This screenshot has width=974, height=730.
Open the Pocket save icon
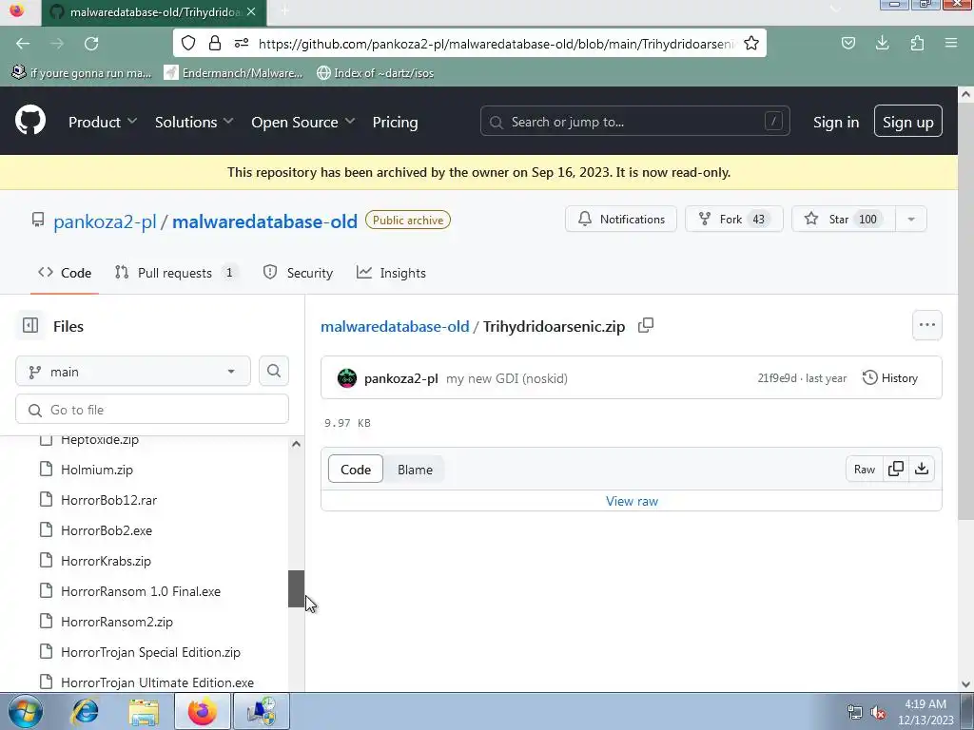point(847,43)
